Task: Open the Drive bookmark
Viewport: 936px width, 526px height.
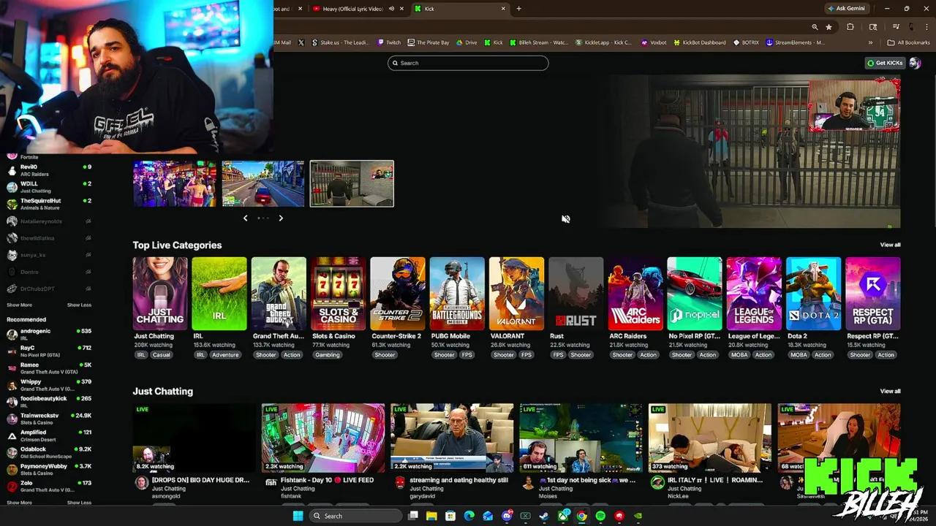Action: click(467, 42)
